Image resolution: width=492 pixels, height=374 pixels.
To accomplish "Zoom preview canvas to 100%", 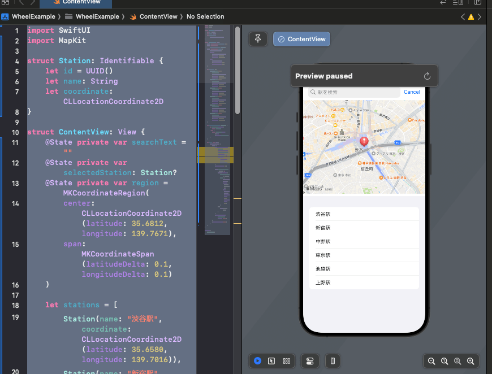I will (x=444, y=361).
